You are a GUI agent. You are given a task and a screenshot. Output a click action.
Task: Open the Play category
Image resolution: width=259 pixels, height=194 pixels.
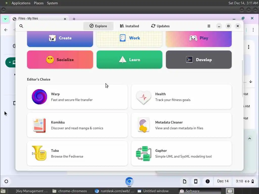click(x=199, y=39)
